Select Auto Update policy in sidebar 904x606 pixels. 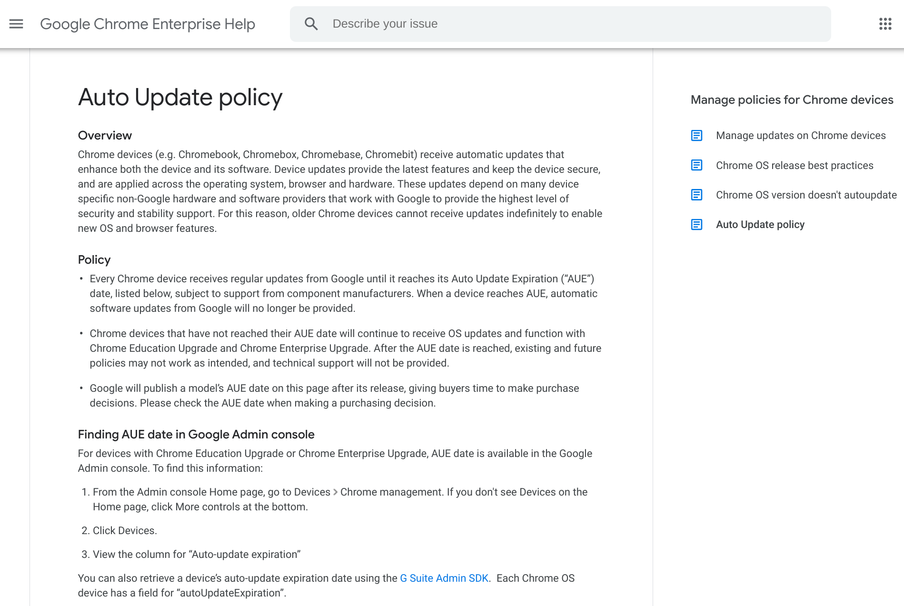[x=760, y=224]
